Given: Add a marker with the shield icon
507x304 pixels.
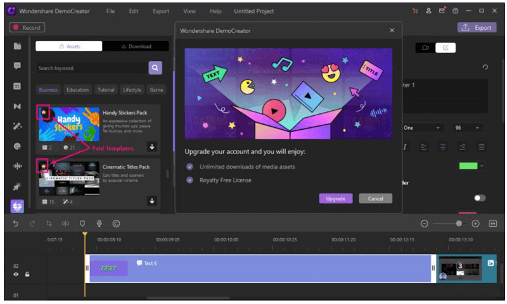Looking at the screenshot, I should pyautogui.click(x=82, y=224).
